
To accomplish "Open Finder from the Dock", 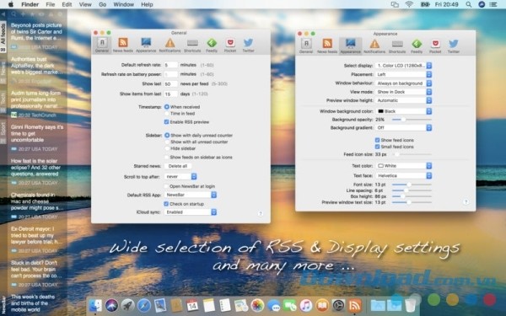I will (x=94, y=305).
